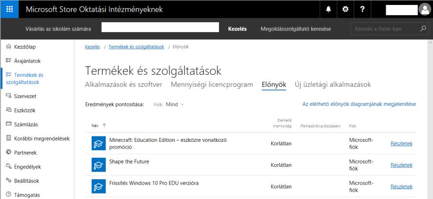Click the Név column header

(x=95, y=126)
